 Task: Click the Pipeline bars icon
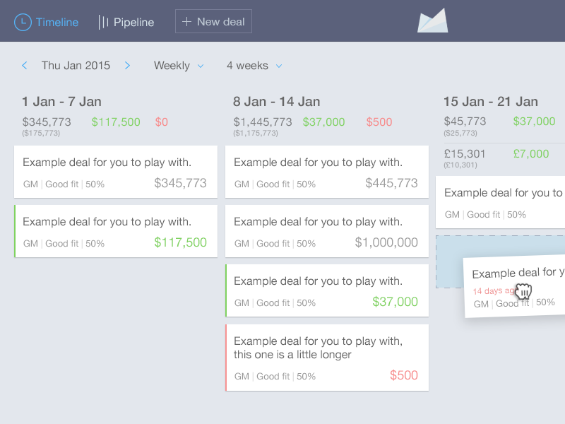pos(103,22)
